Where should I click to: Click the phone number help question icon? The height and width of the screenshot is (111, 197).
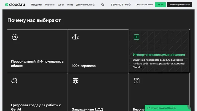130,5
